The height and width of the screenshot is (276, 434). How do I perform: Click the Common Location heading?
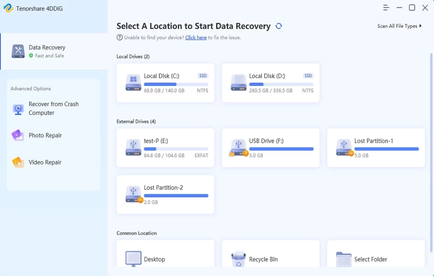[x=136, y=233]
